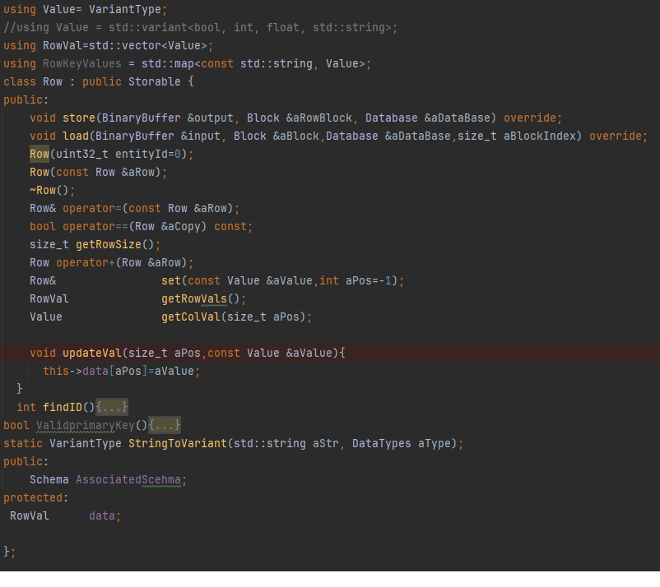Click the Schema type name
Screen dimensions: 660x587
[49, 479]
